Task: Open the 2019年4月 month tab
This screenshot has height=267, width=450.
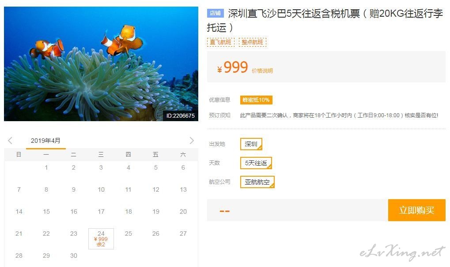Action: [45, 141]
